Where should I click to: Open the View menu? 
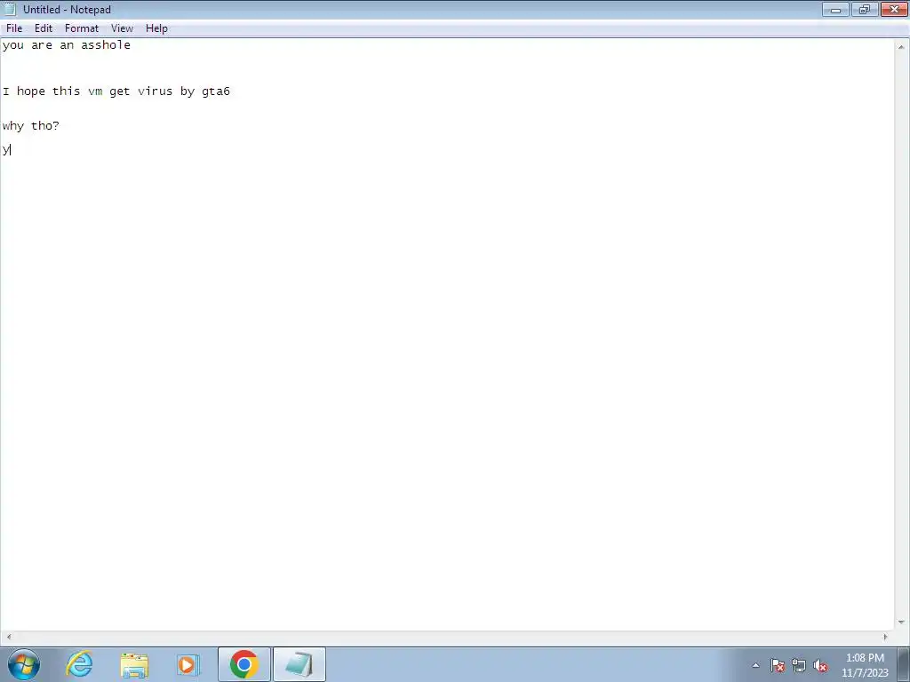click(x=122, y=28)
